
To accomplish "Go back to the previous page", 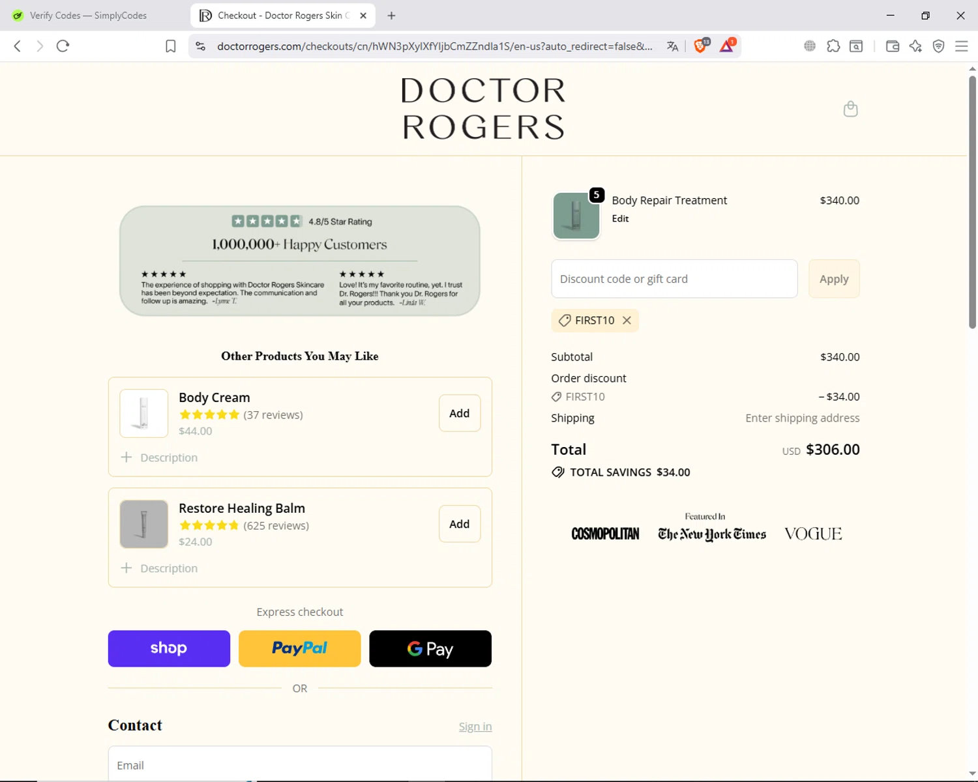I will point(18,46).
